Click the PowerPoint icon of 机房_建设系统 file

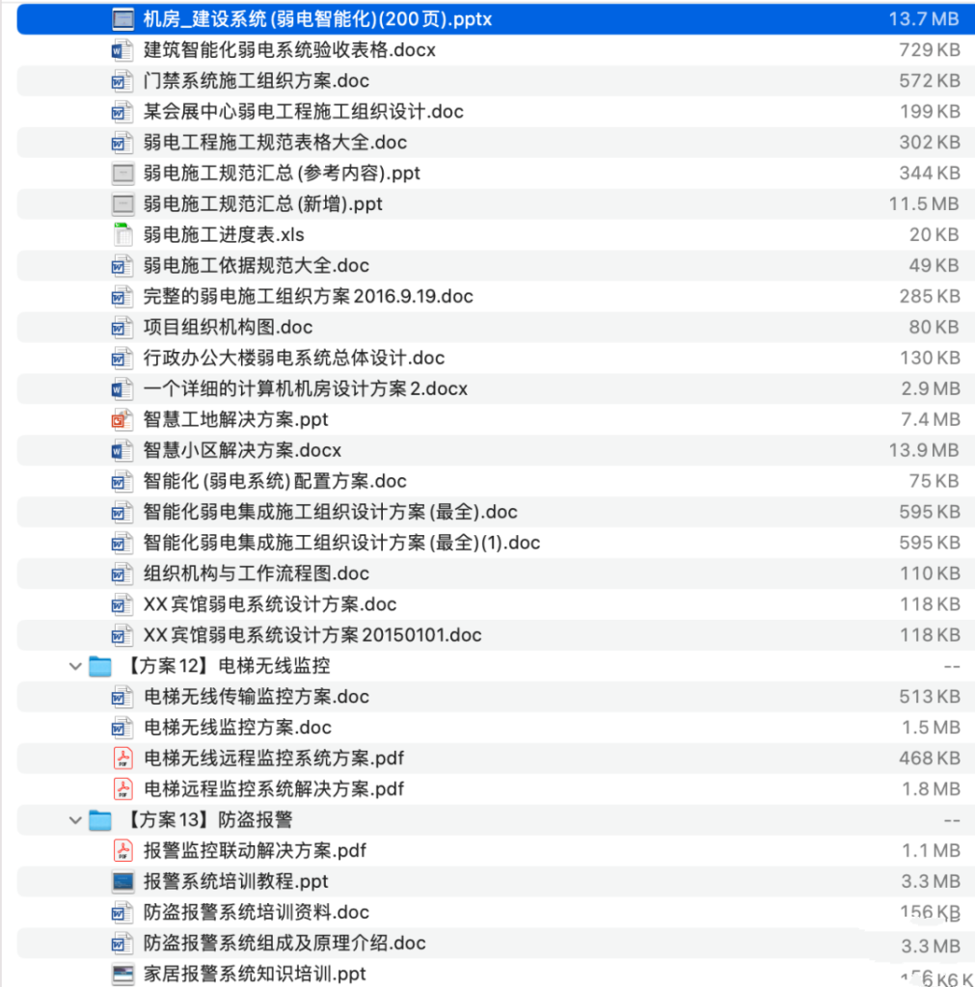pyautogui.click(x=122, y=18)
